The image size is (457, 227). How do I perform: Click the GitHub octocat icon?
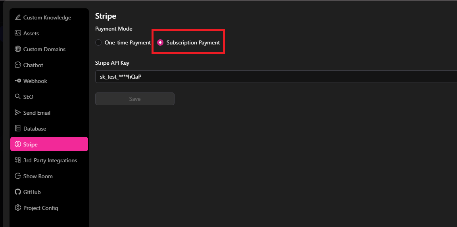[17, 192]
